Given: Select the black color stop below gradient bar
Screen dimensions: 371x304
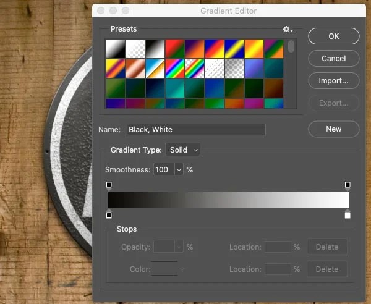Looking at the screenshot, I should tap(109, 214).
